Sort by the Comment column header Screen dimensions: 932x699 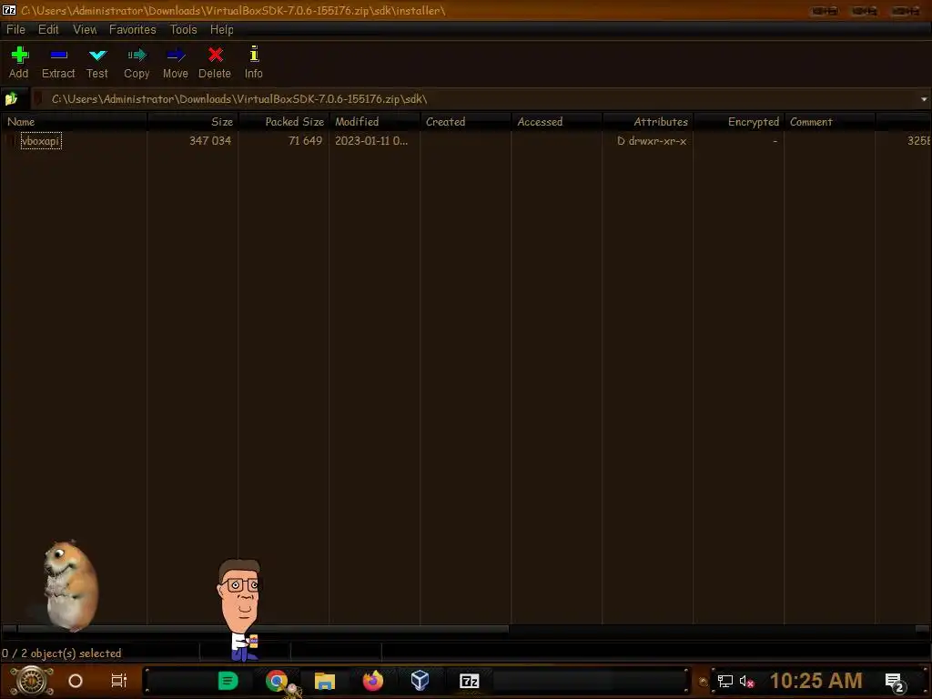coord(829,122)
